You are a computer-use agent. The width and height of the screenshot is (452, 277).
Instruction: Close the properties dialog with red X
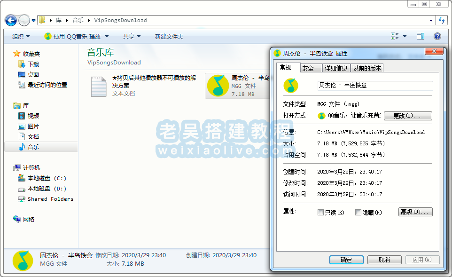point(434,51)
